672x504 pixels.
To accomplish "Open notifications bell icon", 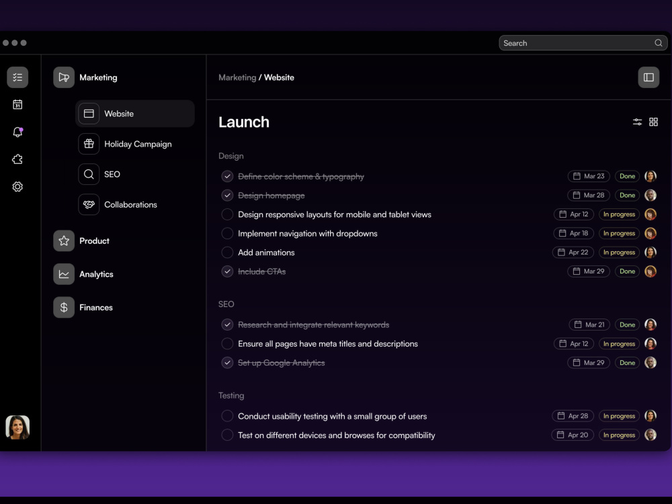I will point(17,132).
